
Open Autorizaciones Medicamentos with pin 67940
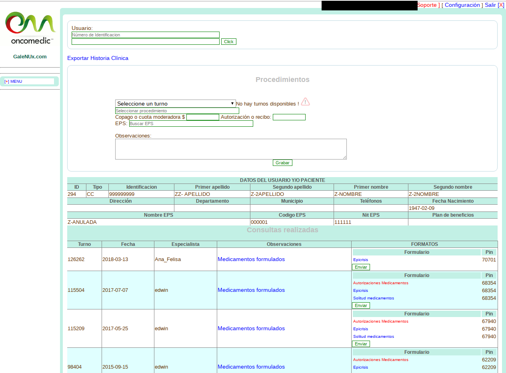click(380, 321)
